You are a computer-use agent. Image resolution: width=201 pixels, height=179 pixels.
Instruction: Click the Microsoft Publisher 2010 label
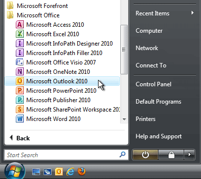pyautogui.click(x=58, y=100)
